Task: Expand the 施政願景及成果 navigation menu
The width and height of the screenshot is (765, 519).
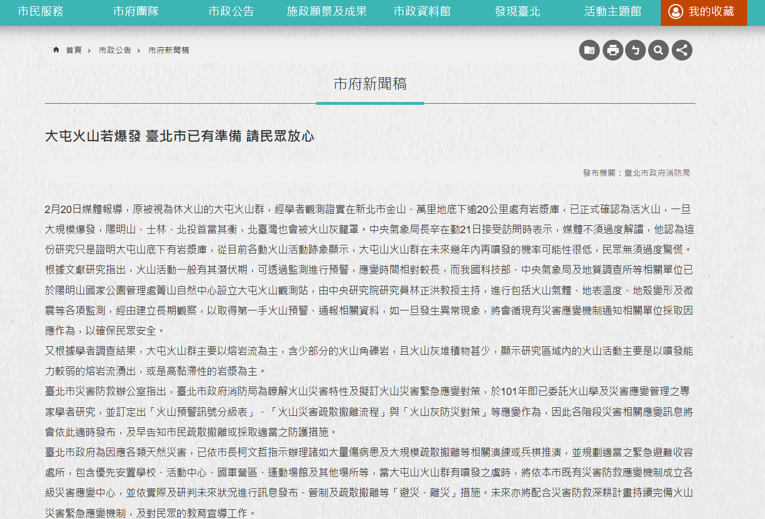Action: pos(326,12)
